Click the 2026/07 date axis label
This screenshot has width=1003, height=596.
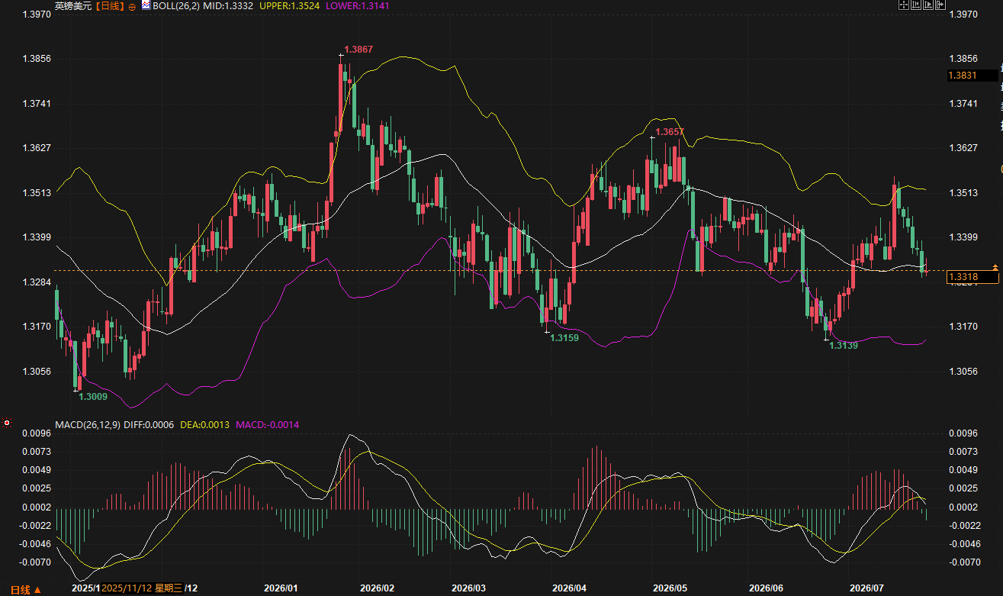[x=867, y=588]
